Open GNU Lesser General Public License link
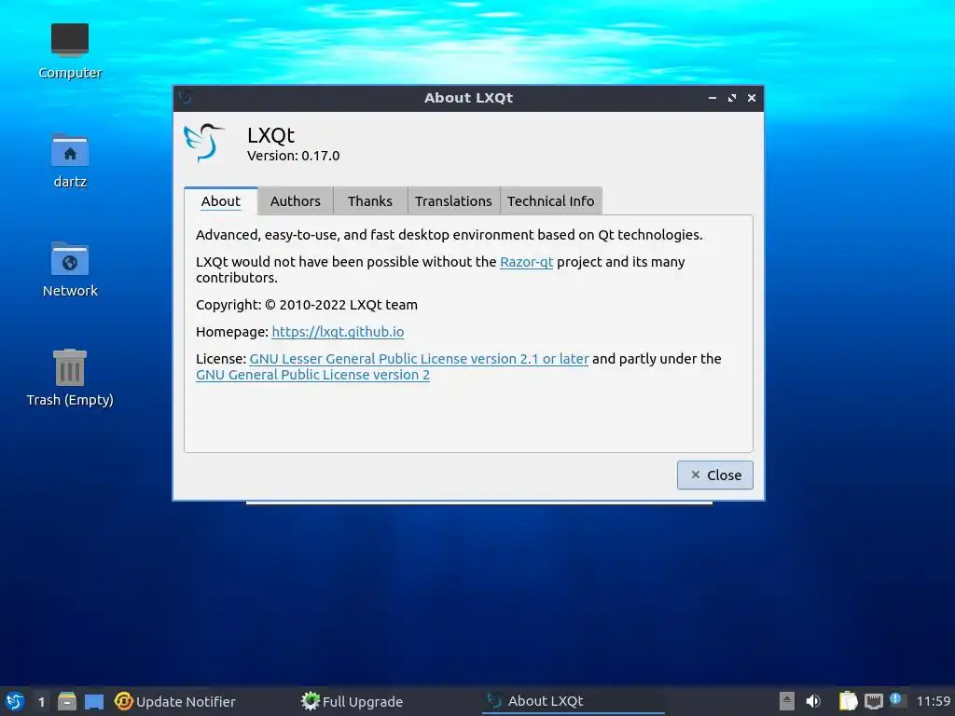 419,359
